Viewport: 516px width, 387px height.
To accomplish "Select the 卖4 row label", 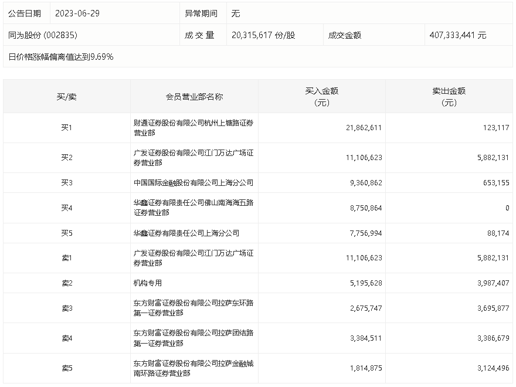I will point(66,338).
